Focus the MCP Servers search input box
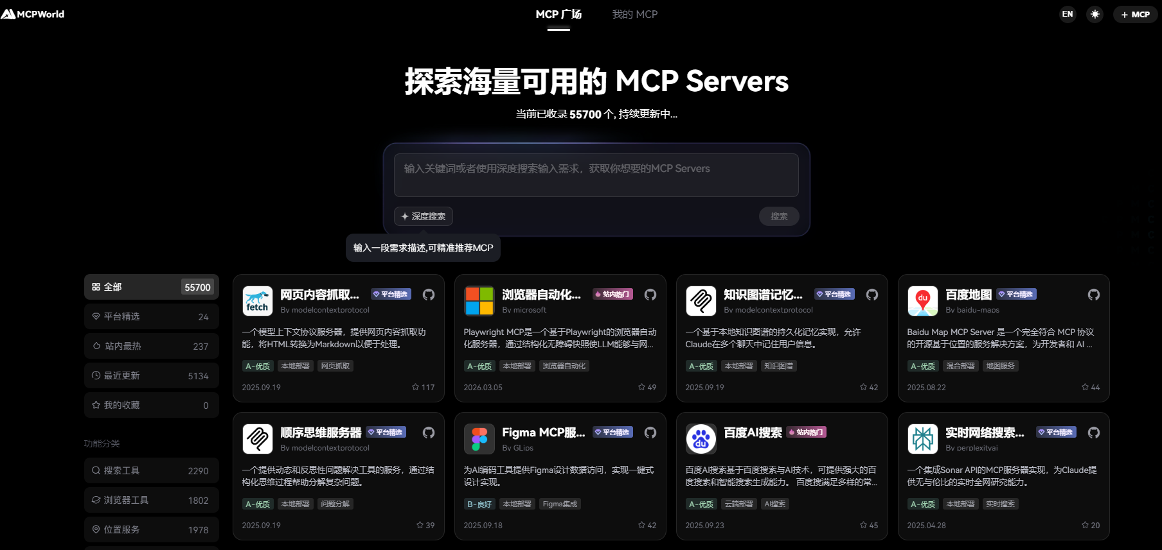This screenshot has width=1162, height=550. 596,175
